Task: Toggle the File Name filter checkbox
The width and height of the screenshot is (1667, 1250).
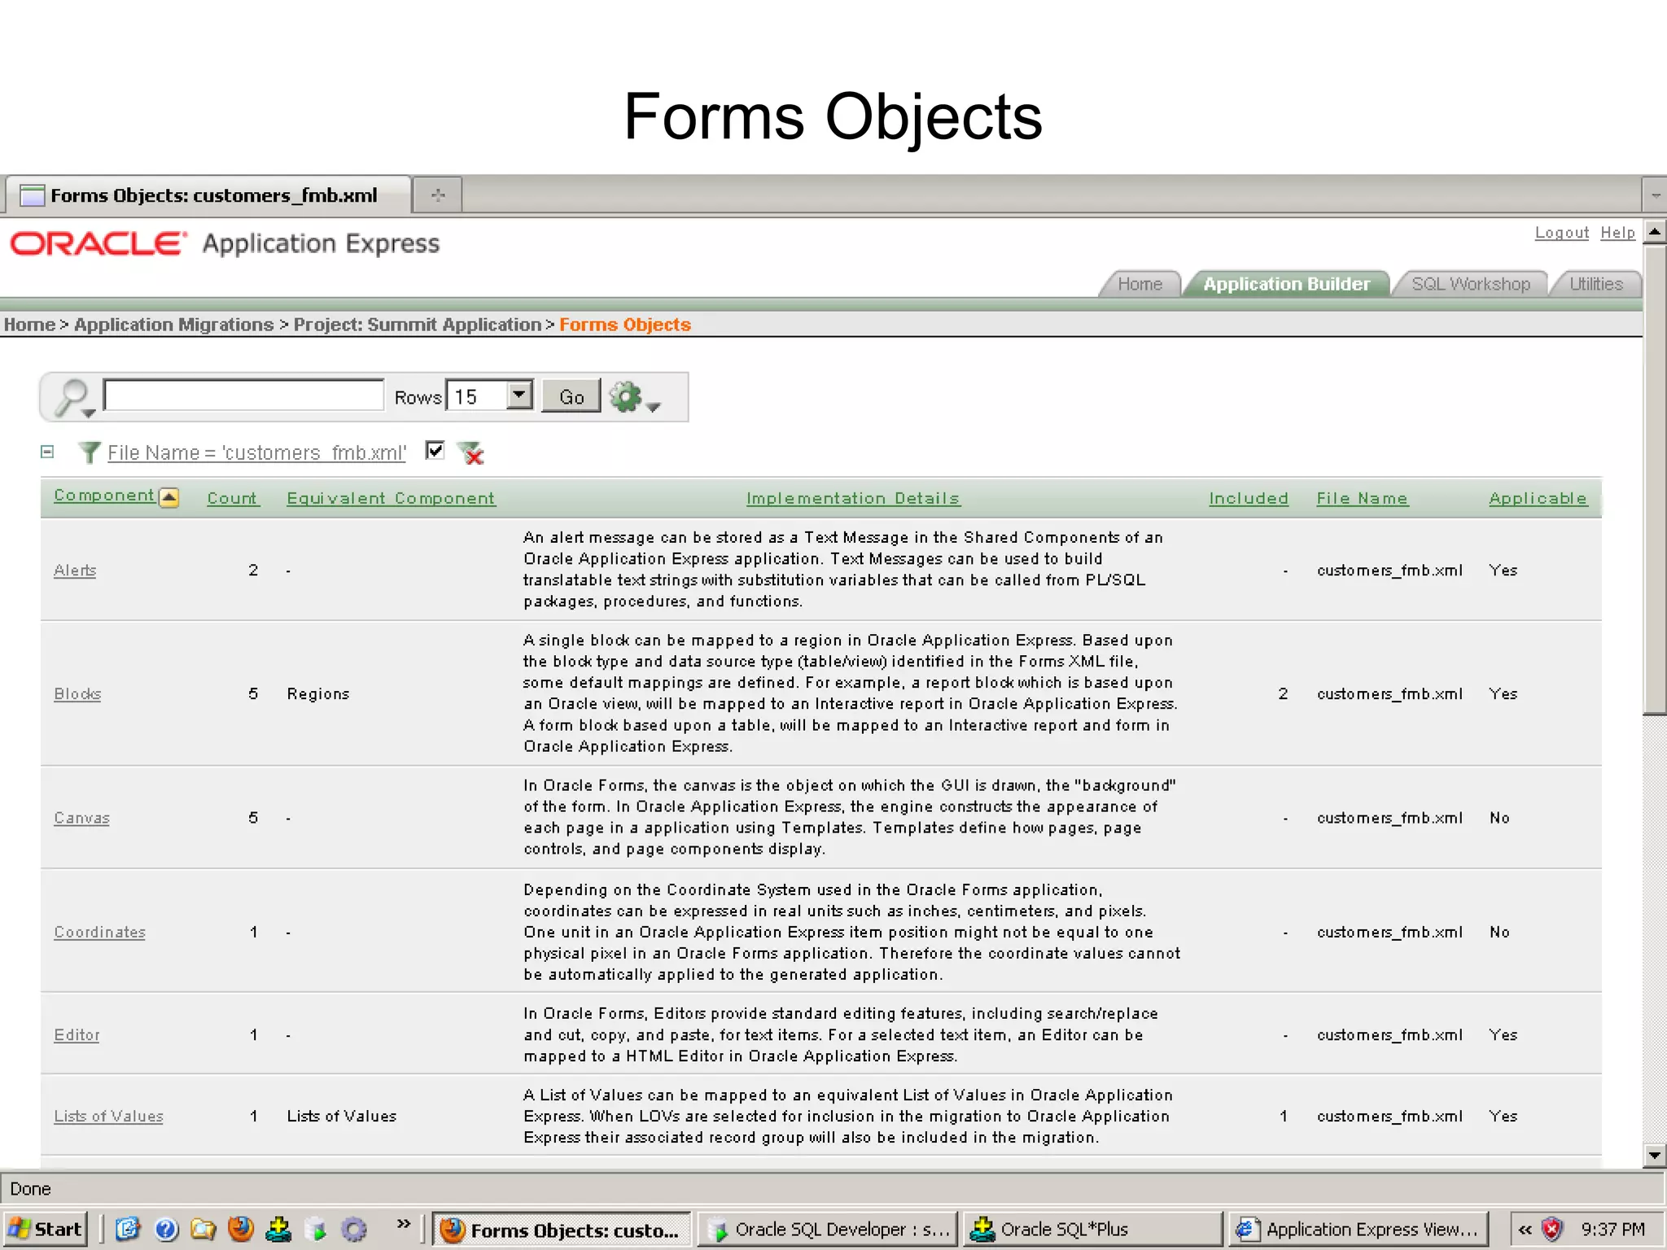Action: (435, 450)
